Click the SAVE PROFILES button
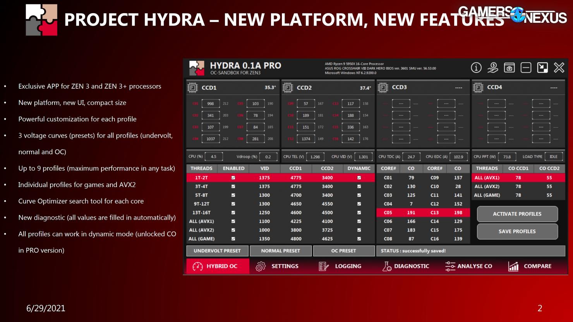This screenshot has width=573, height=322. [x=517, y=231]
